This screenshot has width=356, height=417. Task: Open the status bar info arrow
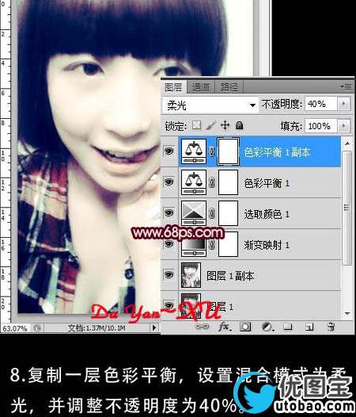tap(154, 327)
